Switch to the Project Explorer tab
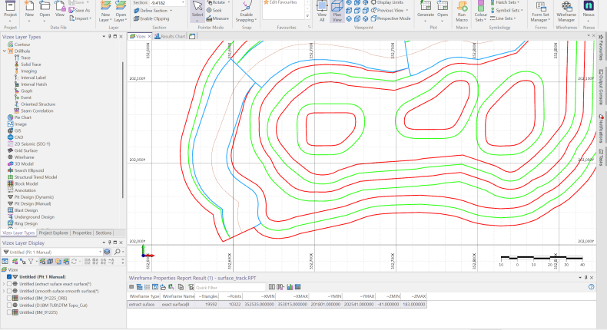Screen dimensions: 607x330 [54, 233]
